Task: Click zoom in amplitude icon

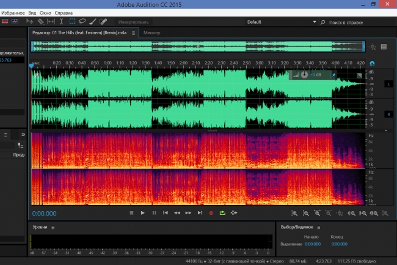Action: [x=294, y=213]
